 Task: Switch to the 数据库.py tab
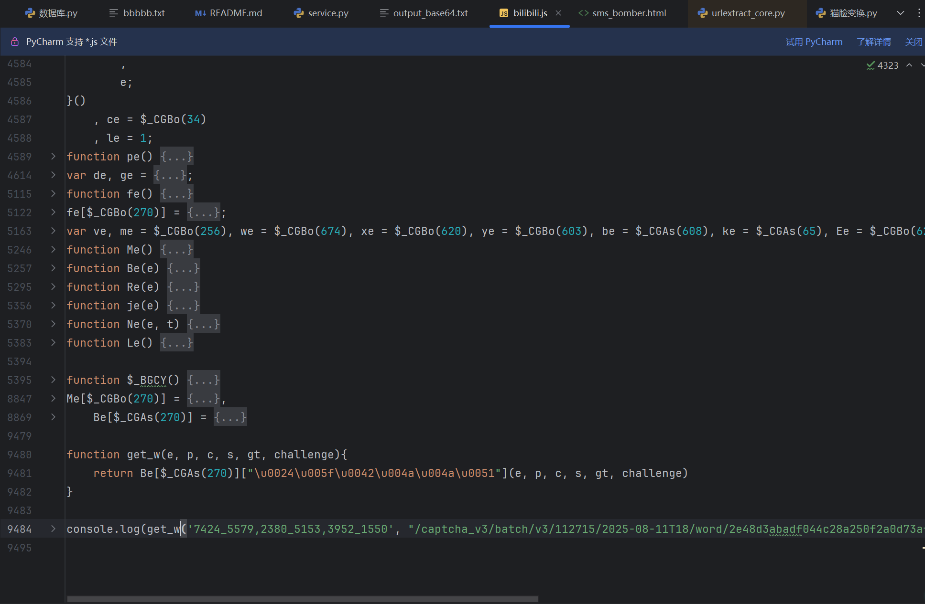(x=57, y=13)
